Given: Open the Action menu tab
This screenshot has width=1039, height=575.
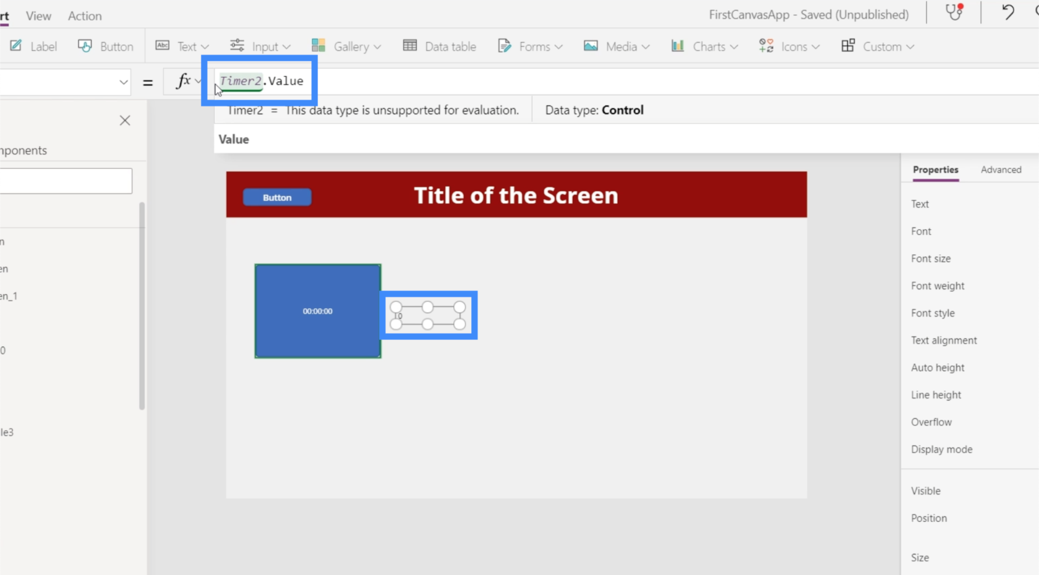Looking at the screenshot, I should (x=85, y=16).
